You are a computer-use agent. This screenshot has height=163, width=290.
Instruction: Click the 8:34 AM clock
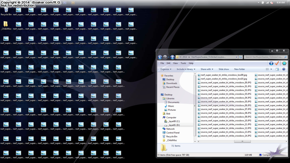[281, 3]
